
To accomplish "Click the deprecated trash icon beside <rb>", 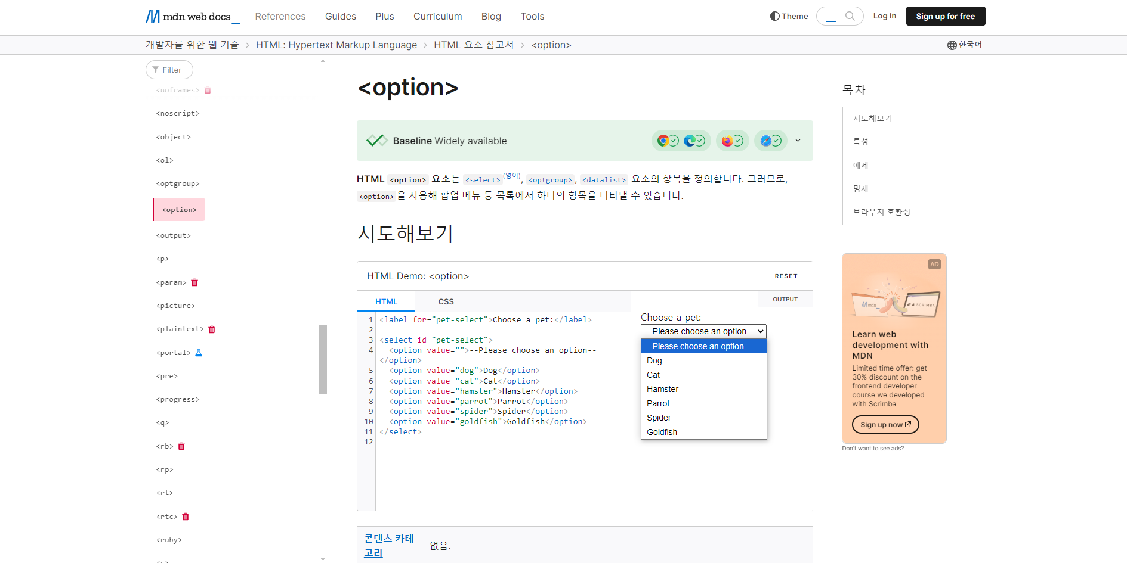I will (x=181, y=446).
